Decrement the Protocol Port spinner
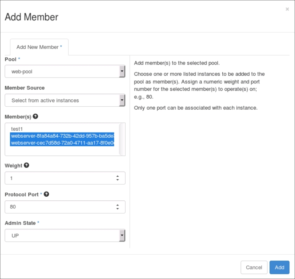This screenshot has height=279, width=295. [x=118, y=209]
